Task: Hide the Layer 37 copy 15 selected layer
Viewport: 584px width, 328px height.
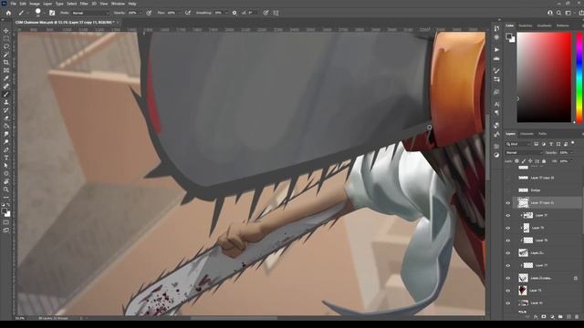Action: coord(508,203)
